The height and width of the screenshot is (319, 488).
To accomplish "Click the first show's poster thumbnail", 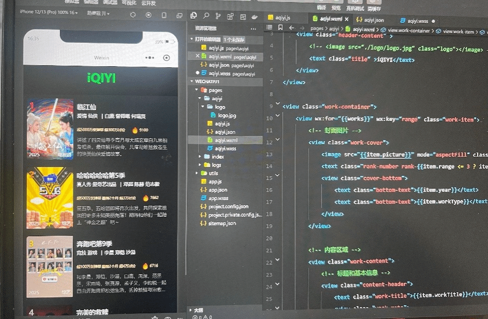I will [x=50, y=129].
